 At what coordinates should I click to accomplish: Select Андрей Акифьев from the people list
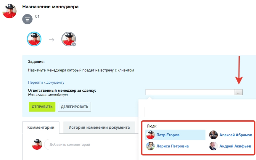click(x=235, y=146)
